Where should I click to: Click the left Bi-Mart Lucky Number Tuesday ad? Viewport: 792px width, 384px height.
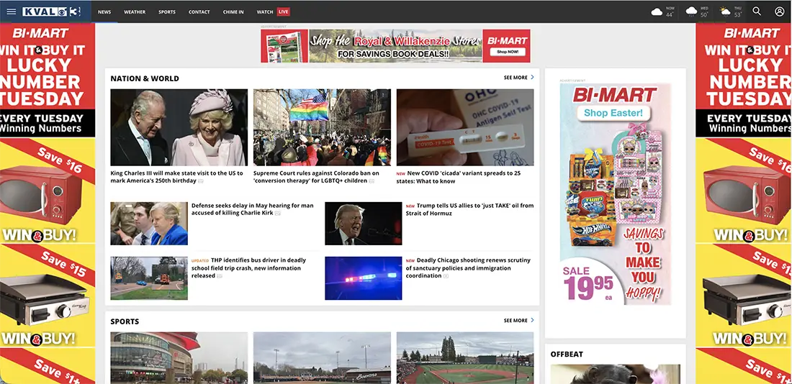click(x=48, y=204)
